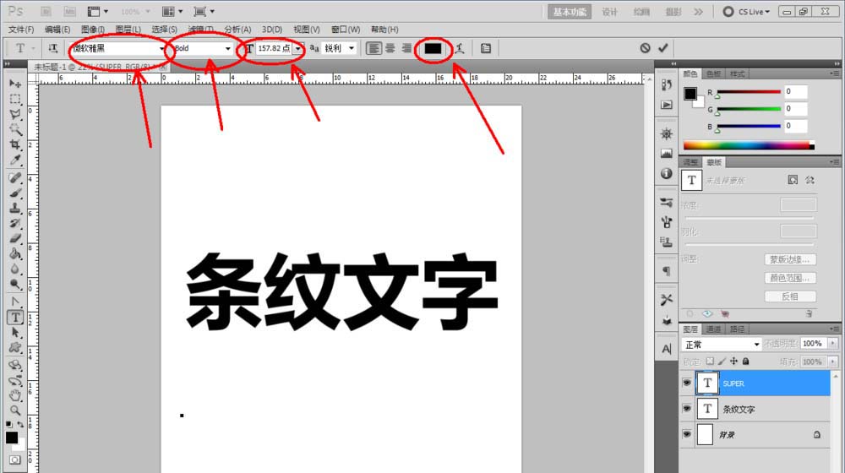Open the 文件(F) menu
This screenshot has width=845, height=473.
coord(21,30)
